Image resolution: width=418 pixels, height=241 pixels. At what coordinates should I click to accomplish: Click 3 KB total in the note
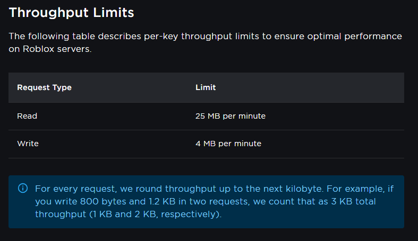(353, 201)
